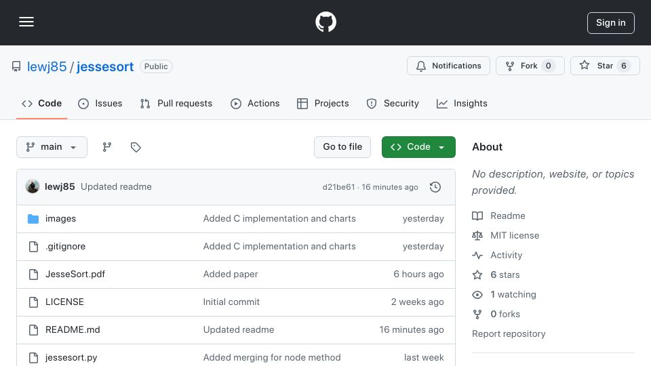This screenshot has width=651, height=366.
Task: Open the 'Added paper' commit message
Action: 231,274
